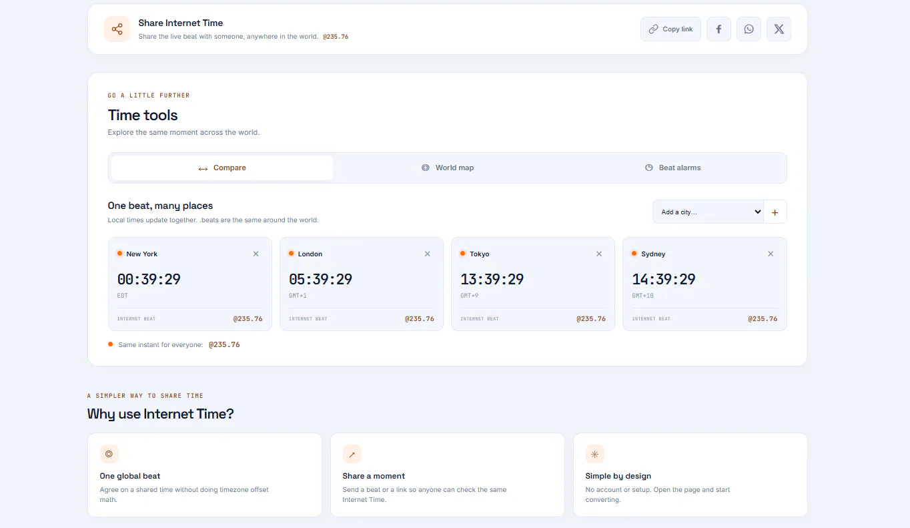Click the orange share icon beside Share Internet Time
The image size is (910, 528).
tap(117, 29)
